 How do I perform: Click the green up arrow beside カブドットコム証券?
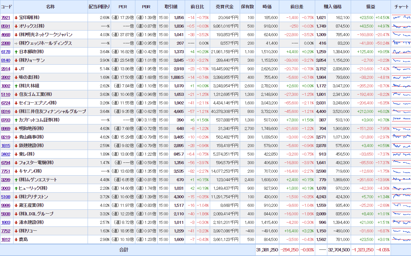click(x=16, y=120)
